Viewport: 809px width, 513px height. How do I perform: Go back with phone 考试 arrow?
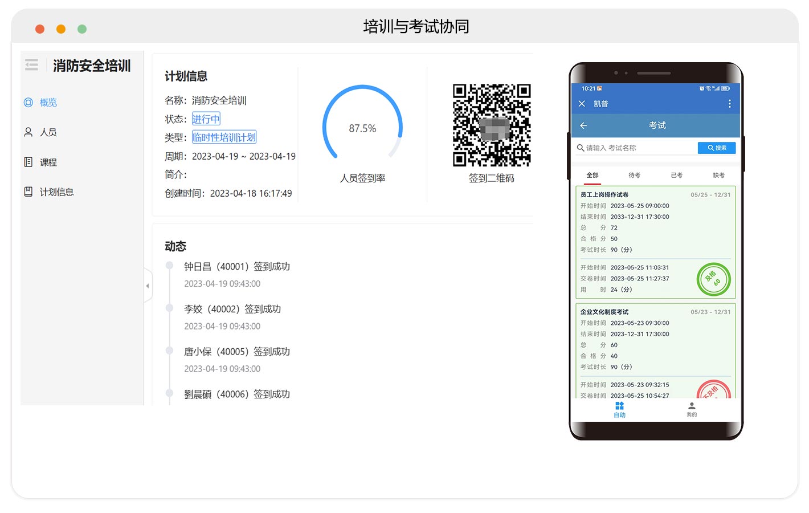583,125
